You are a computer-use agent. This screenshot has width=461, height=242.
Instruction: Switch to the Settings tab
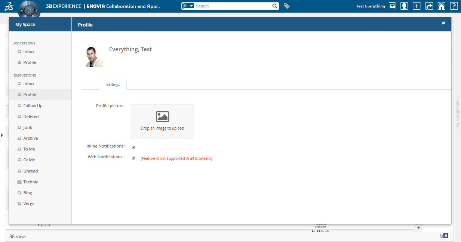113,85
